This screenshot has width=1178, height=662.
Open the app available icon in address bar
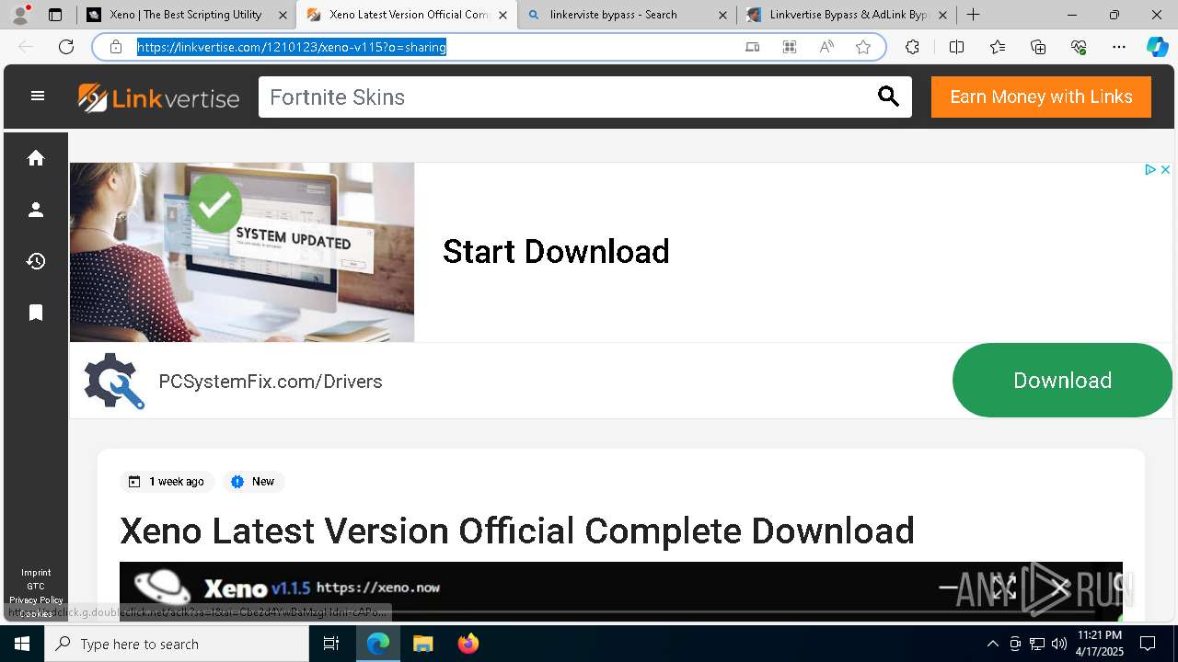coord(753,47)
